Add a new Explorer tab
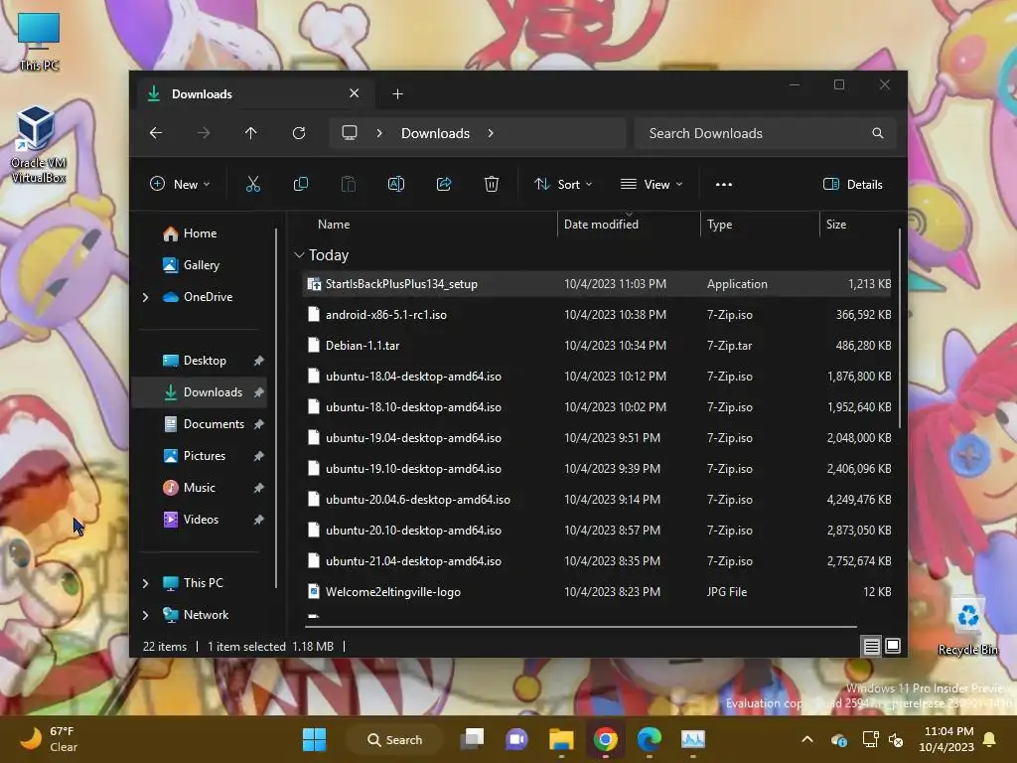Screen dimensions: 1017x763 click(x=397, y=94)
